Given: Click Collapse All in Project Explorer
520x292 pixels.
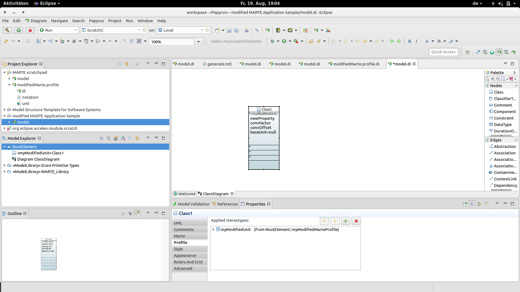Looking at the screenshot, I should coord(120,64).
